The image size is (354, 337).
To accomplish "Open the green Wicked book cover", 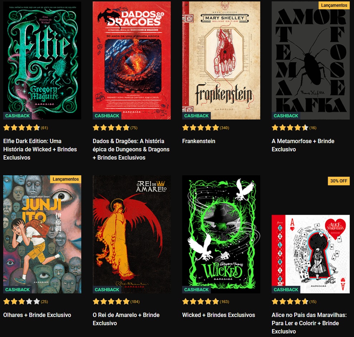I will click(221, 234).
